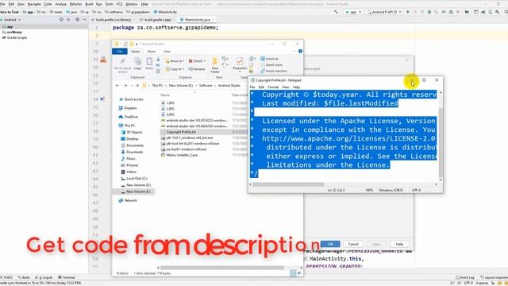Go back with Explorer's back arrow
Screen dimensions: 508x286
(117, 86)
